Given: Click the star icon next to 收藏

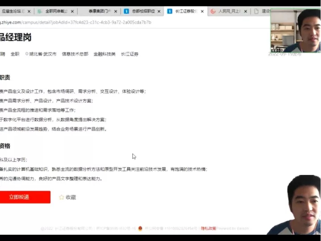Looking at the screenshot, I should (61, 197).
